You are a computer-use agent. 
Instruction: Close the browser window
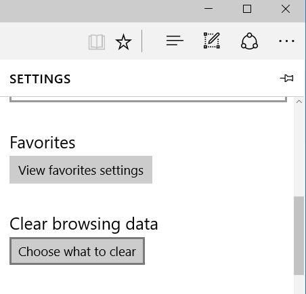point(286,9)
